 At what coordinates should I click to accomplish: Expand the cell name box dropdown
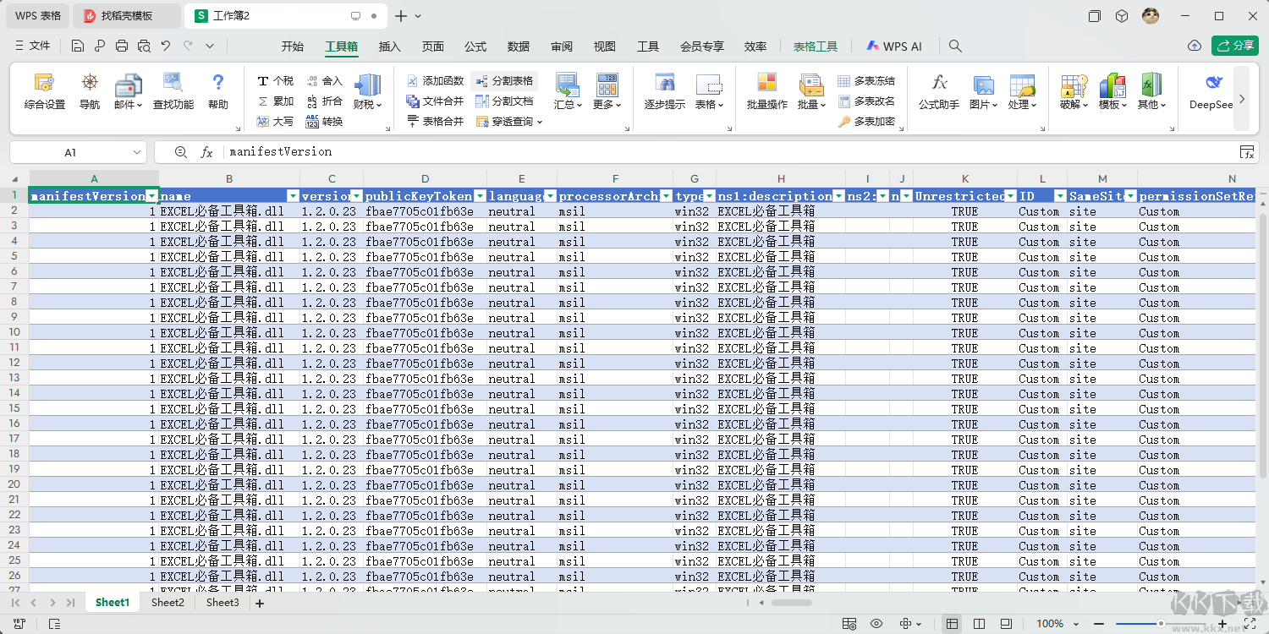pyautogui.click(x=137, y=152)
